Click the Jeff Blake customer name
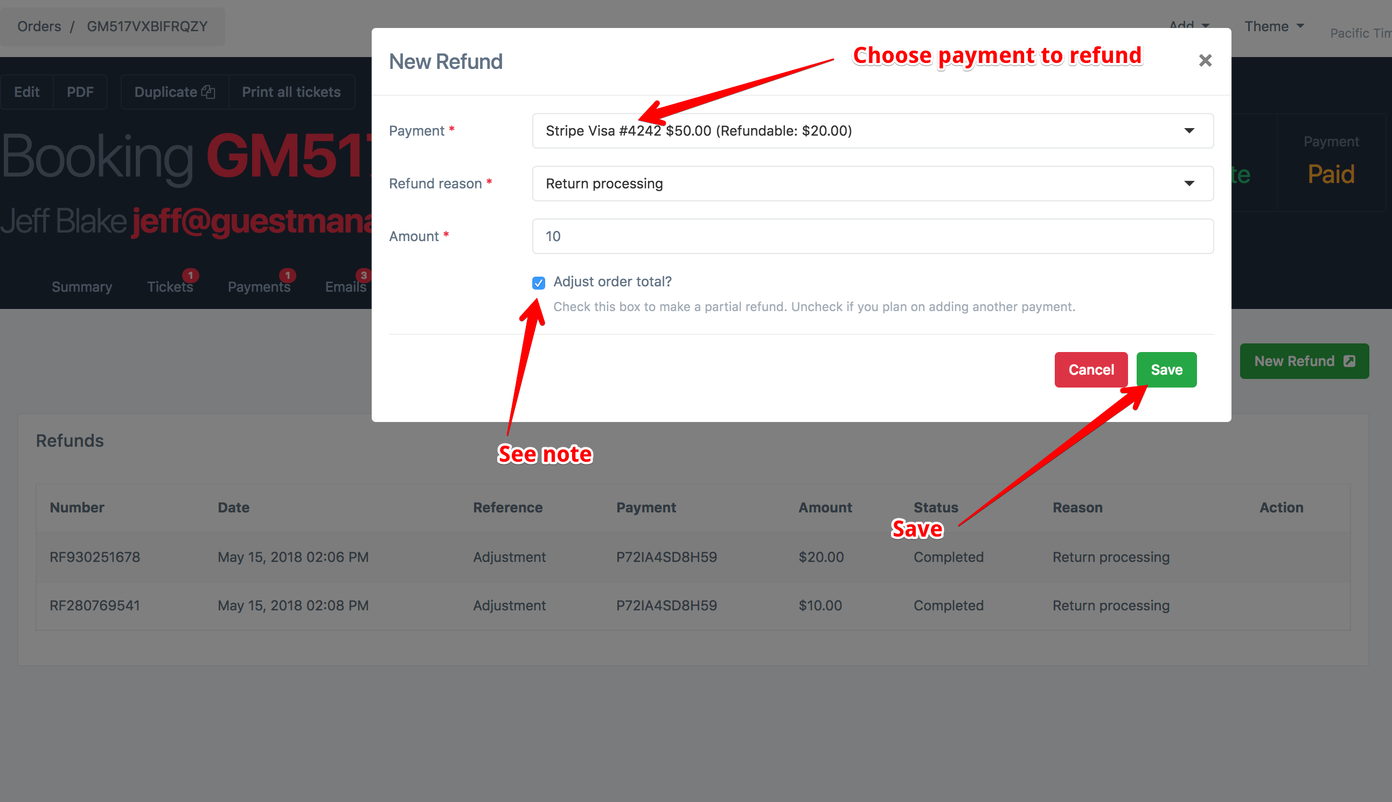The width and height of the screenshot is (1392, 802). pos(64,221)
